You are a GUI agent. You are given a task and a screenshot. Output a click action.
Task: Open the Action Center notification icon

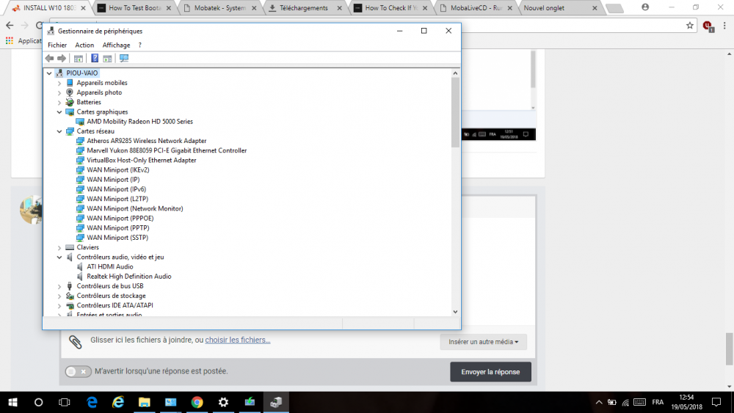(716, 402)
